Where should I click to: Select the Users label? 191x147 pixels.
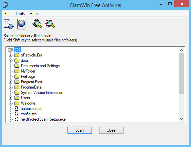(x=25, y=98)
